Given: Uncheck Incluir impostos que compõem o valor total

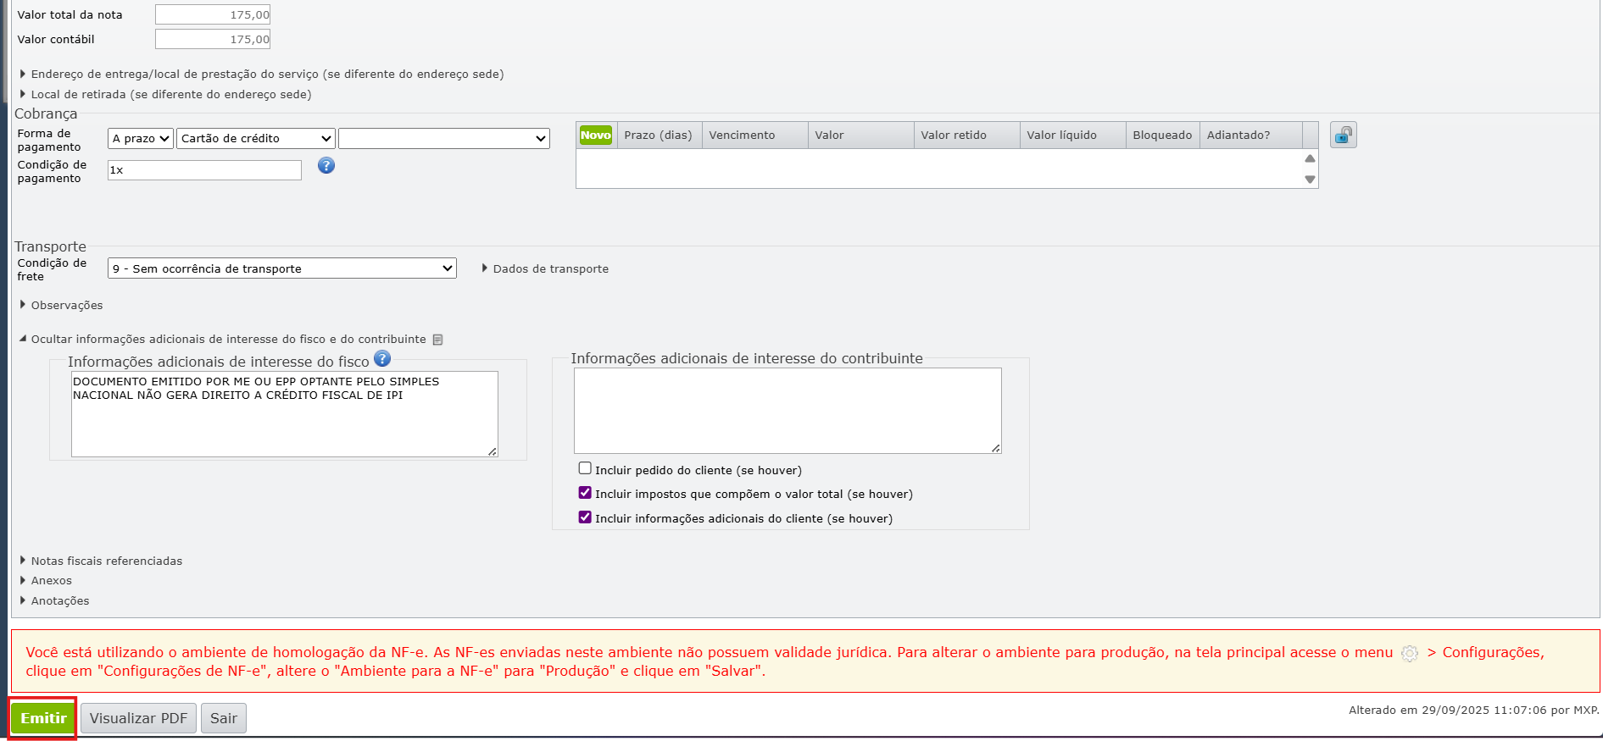Looking at the screenshot, I should 585,493.
